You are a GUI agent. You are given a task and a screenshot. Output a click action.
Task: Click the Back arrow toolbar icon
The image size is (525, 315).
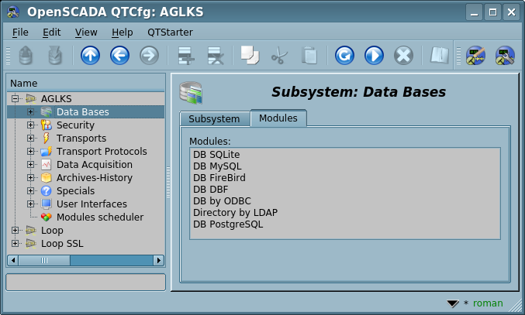pyautogui.click(x=119, y=56)
